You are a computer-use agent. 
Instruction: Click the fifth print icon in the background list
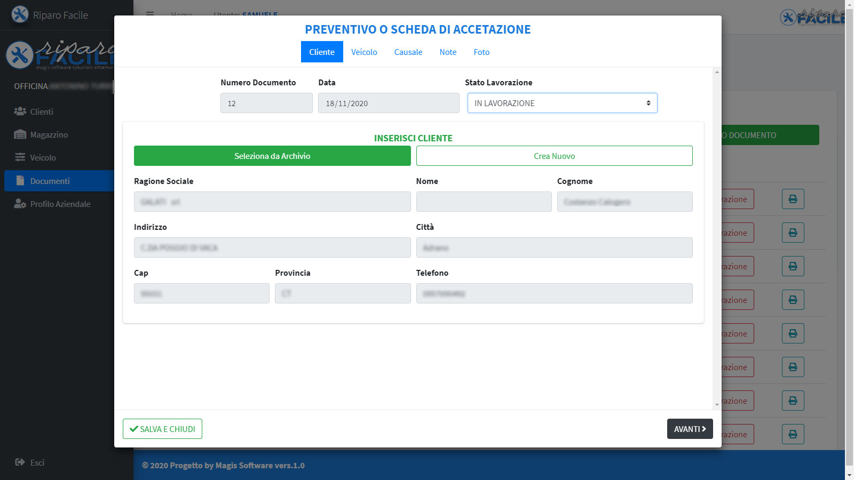click(x=793, y=333)
